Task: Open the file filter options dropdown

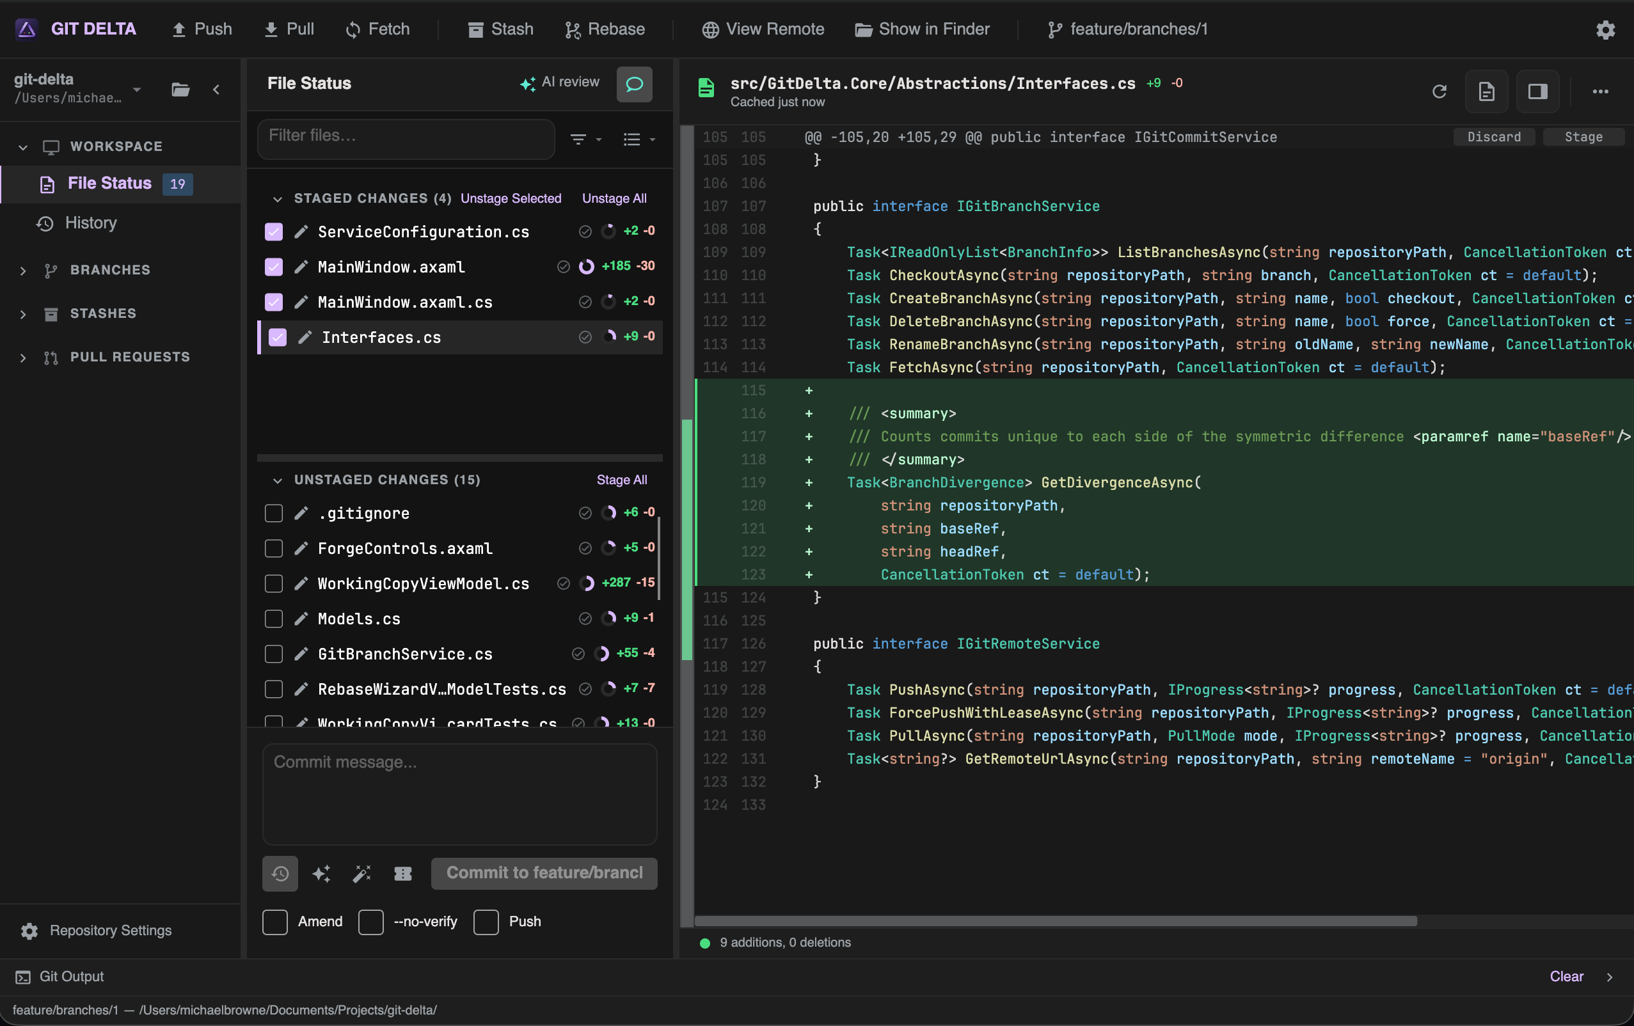Action: point(585,140)
